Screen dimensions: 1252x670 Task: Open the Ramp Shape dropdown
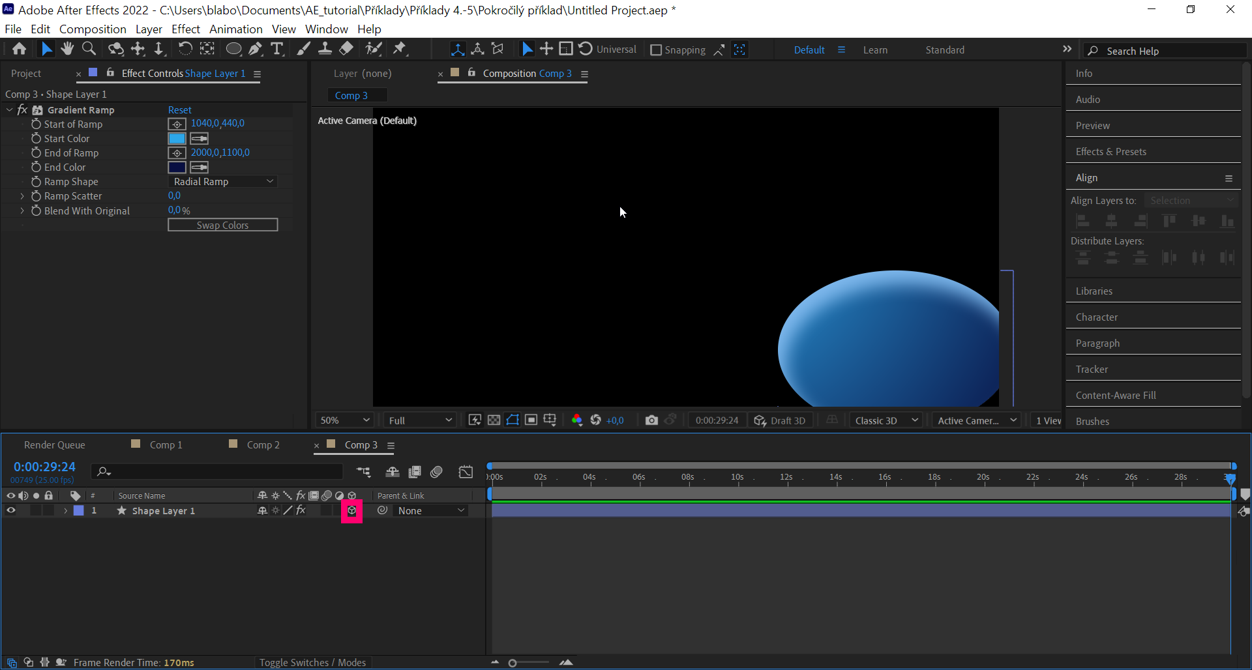point(222,181)
